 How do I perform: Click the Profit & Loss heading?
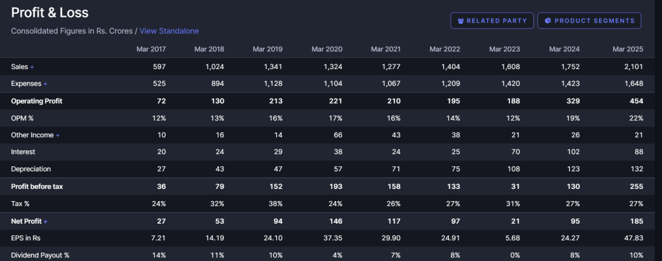click(50, 12)
